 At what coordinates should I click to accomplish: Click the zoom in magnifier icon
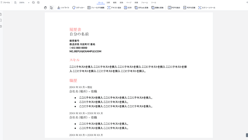click(38, 2)
